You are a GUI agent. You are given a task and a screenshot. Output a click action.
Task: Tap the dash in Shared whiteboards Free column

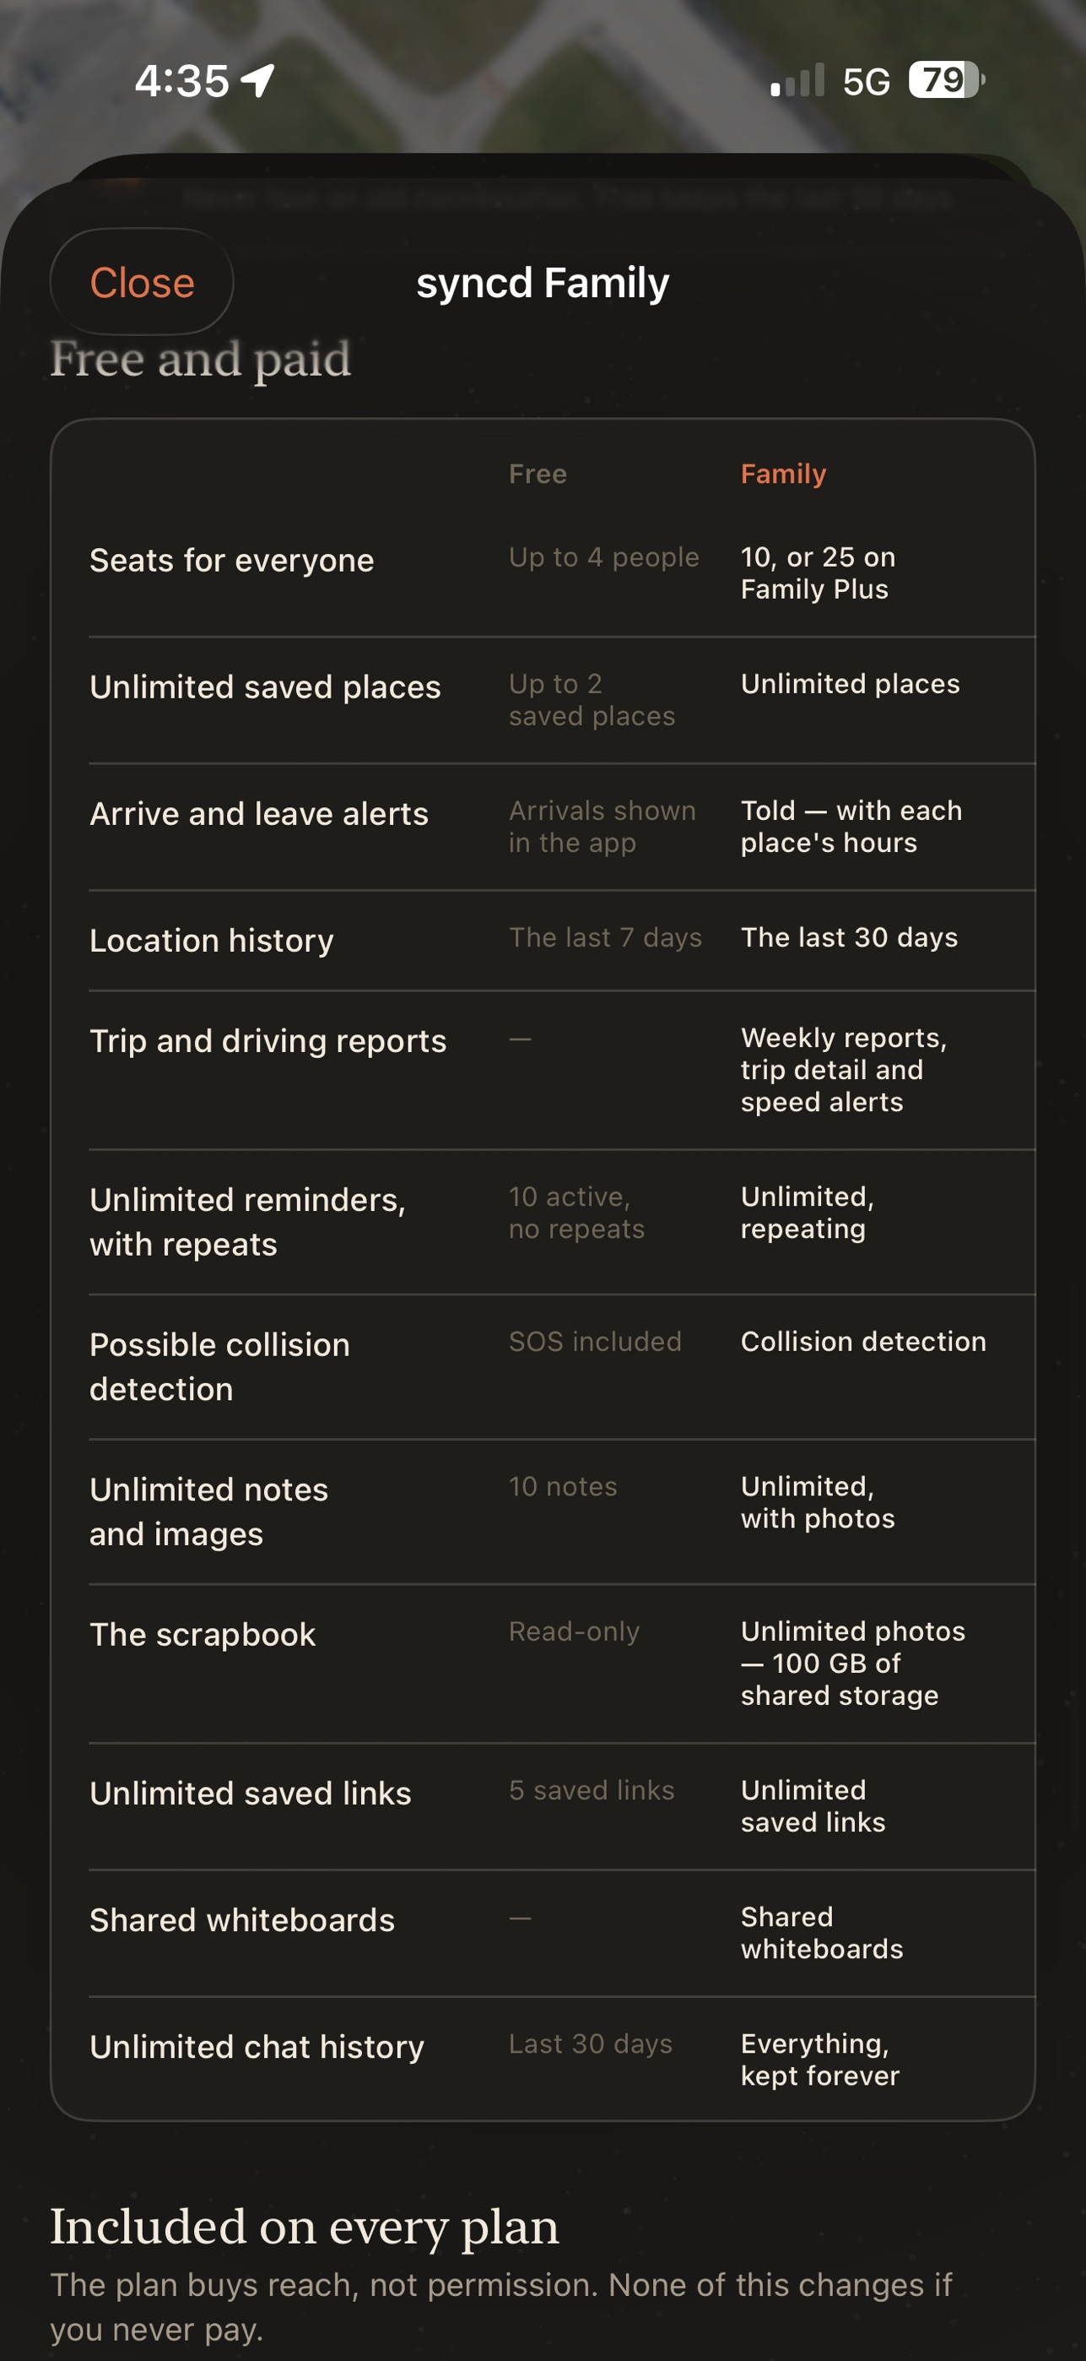pos(520,1919)
